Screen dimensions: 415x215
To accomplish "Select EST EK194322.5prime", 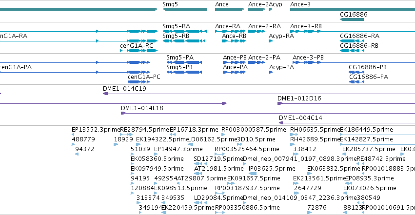I will (x=162, y=139).
